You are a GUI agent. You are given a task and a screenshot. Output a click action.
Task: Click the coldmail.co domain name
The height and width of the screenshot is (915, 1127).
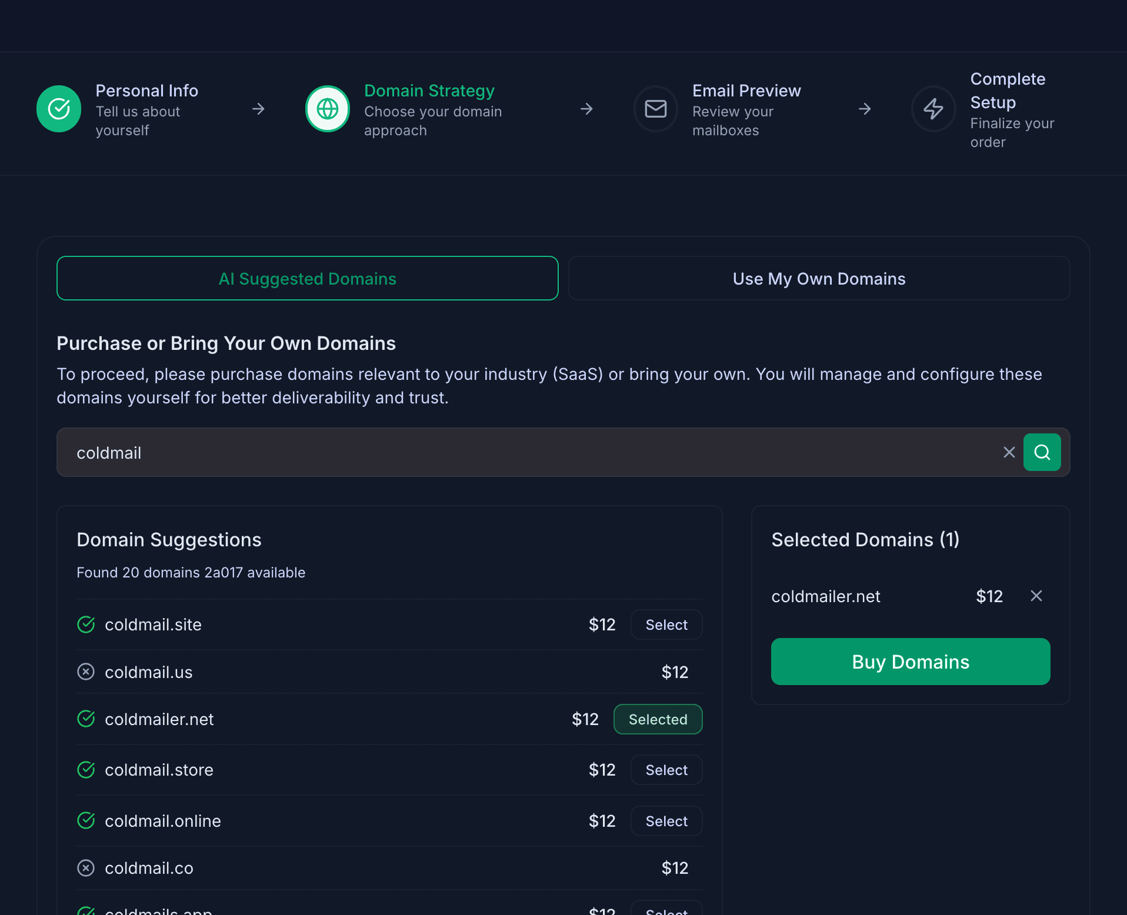pos(149,868)
